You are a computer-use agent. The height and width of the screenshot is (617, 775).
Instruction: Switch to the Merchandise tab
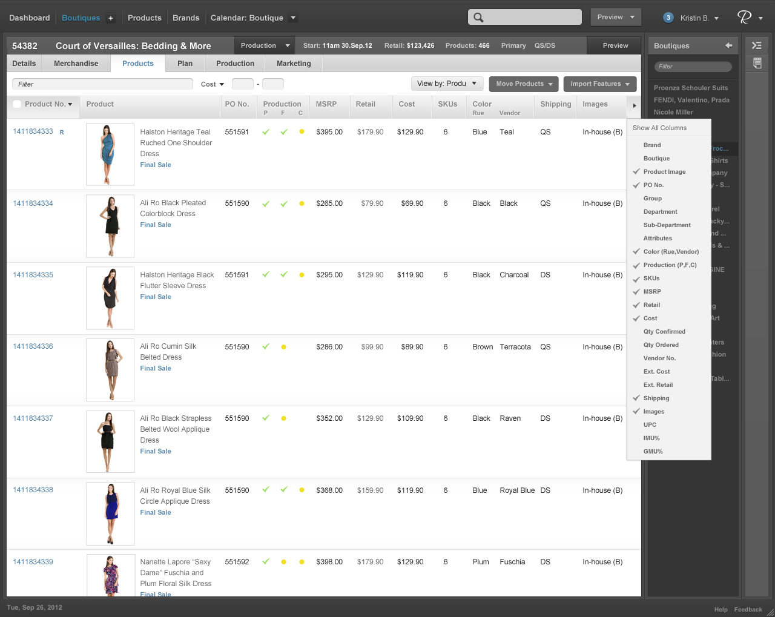[76, 64]
